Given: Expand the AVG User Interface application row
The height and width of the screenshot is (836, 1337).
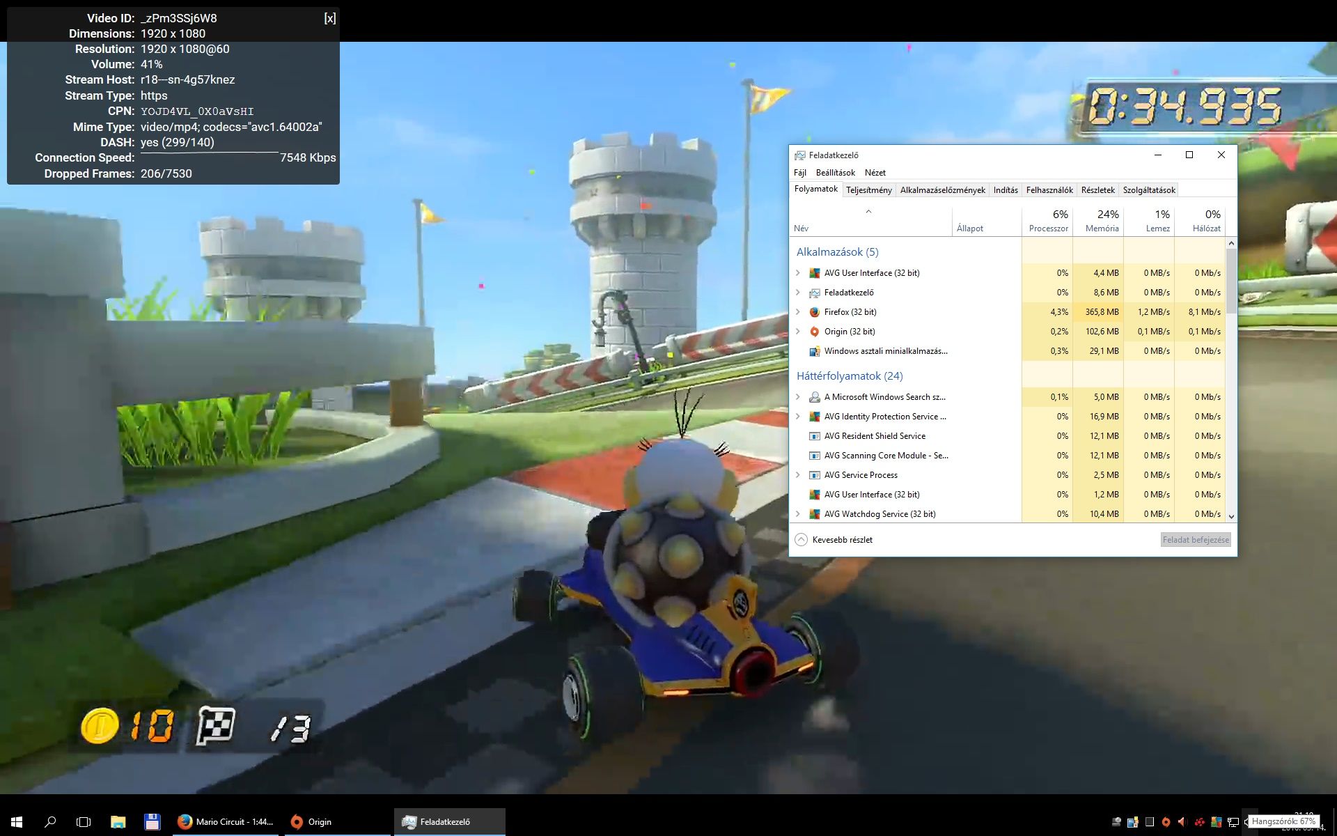Looking at the screenshot, I should click(x=798, y=273).
